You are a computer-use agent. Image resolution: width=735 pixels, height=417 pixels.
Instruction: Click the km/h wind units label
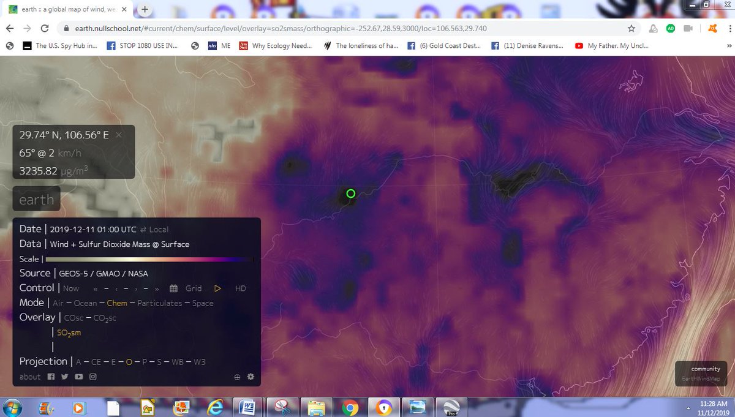tap(70, 153)
